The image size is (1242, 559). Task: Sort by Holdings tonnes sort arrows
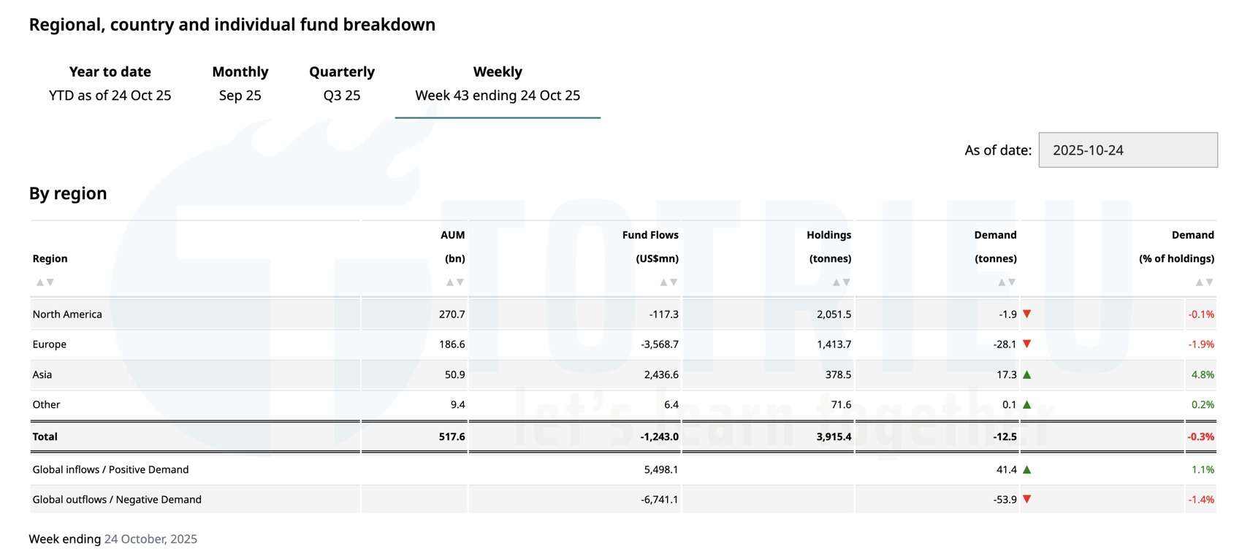[x=842, y=282]
